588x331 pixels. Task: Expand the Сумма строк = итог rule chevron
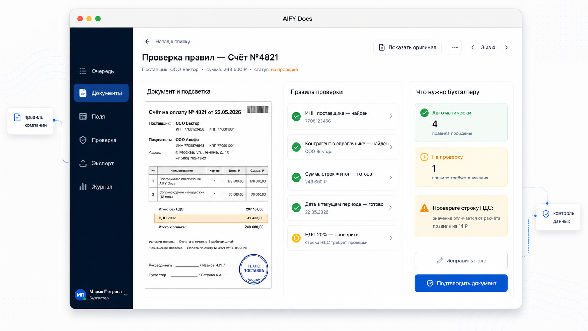click(x=391, y=177)
